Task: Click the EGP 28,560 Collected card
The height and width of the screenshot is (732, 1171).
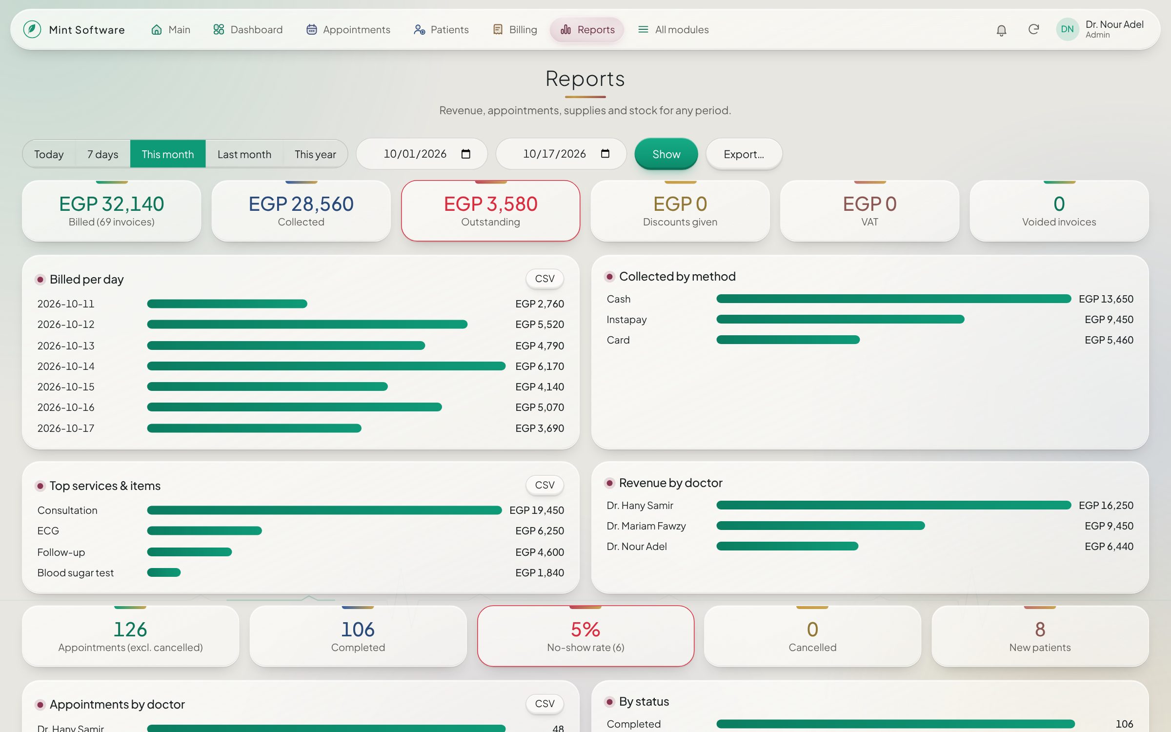Action: tap(301, 211)
